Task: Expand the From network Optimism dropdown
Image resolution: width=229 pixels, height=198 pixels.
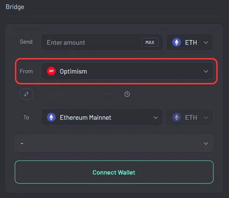Action: [x=127, y=71]
